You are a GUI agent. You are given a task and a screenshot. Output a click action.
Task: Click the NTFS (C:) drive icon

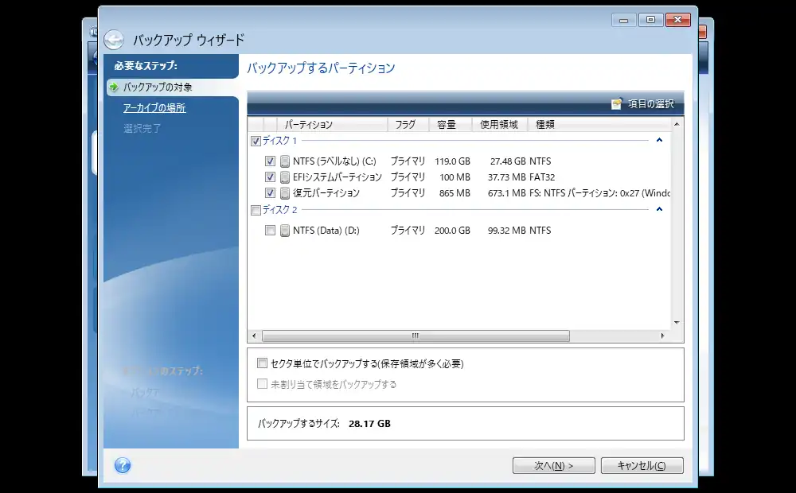pos(285,161)
